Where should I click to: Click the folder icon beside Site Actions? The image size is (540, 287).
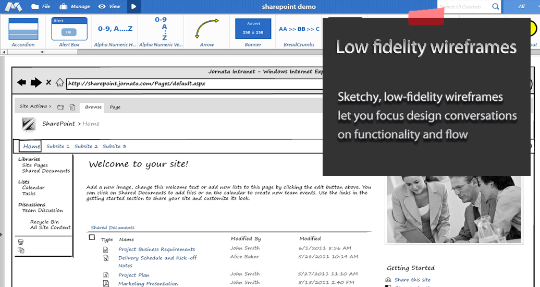click(60, 107)
